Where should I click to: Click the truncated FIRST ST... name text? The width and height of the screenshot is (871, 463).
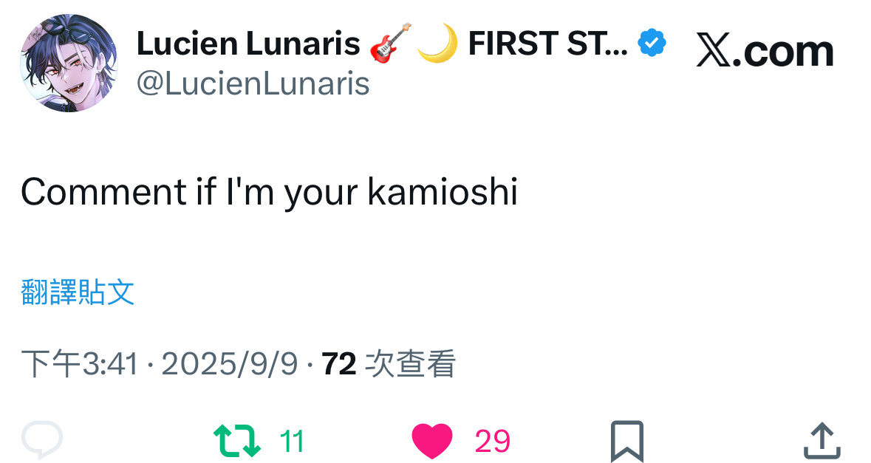coord(548,45)
